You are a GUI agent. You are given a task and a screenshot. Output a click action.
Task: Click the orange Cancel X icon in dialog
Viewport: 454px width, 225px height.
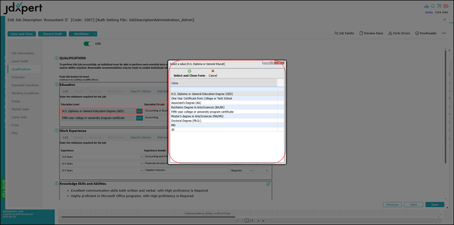pos(213,71)
